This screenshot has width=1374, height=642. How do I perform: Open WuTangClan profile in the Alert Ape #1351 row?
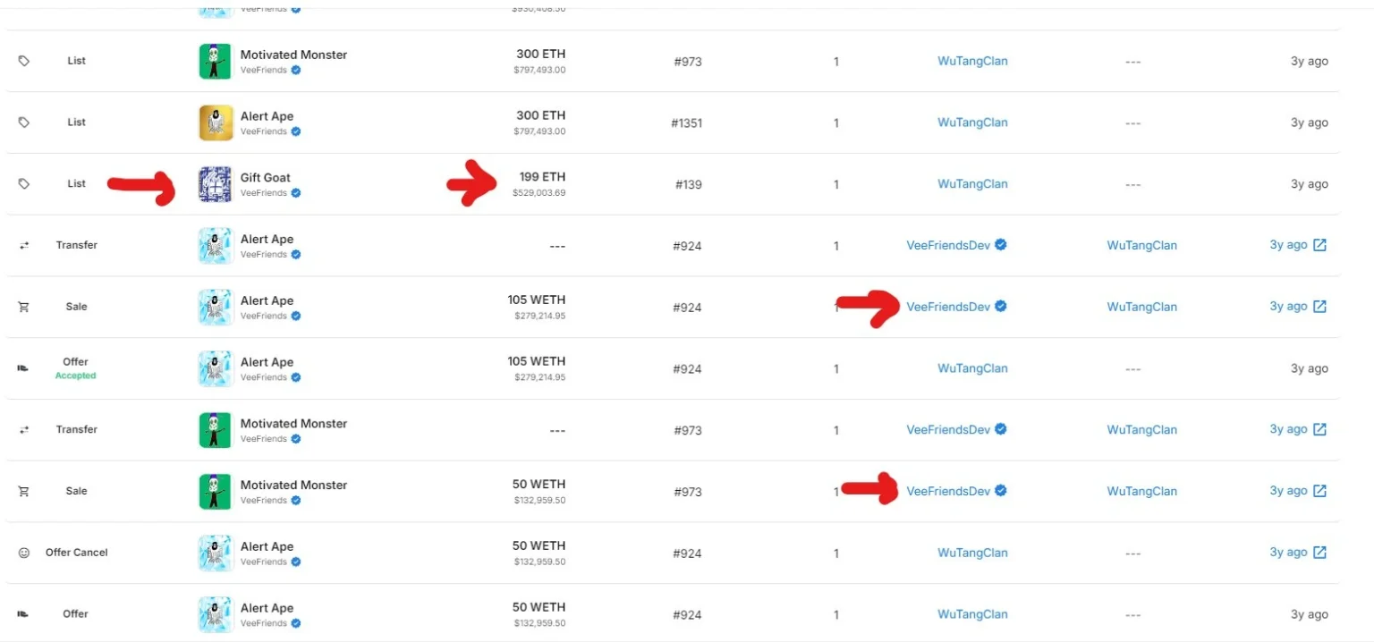click(x=972, y=122)
